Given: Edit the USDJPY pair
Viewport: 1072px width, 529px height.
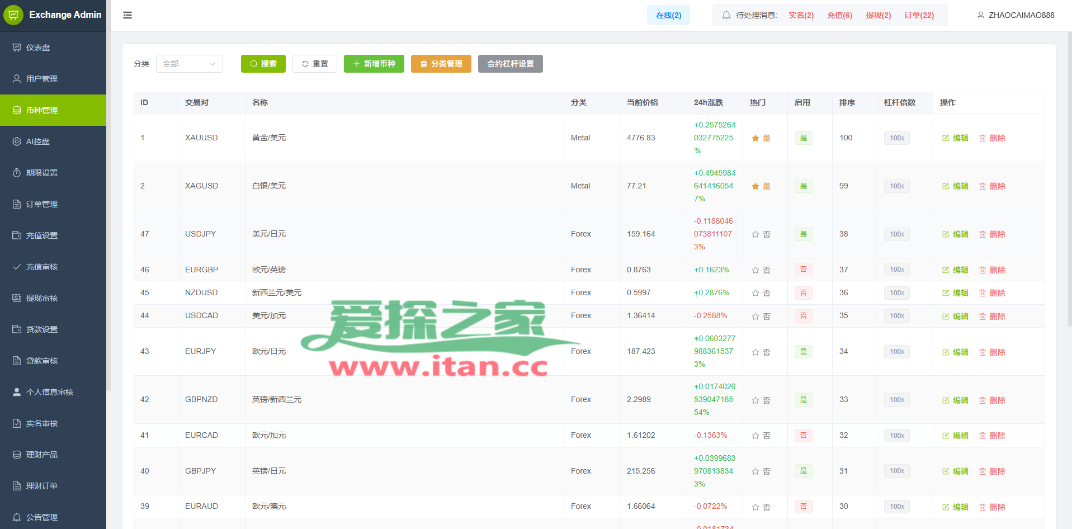Looking at the screenshot, I should [x=955, y=234].
